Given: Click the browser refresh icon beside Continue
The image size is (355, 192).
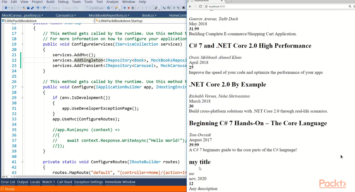Looking at the screenshot, I should (x=109, y=8).
